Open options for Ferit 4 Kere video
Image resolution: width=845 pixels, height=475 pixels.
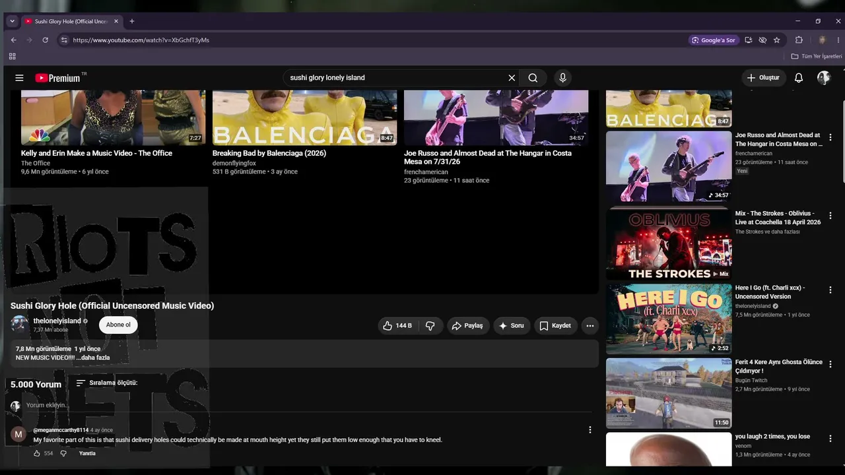(x=830, y=365)
